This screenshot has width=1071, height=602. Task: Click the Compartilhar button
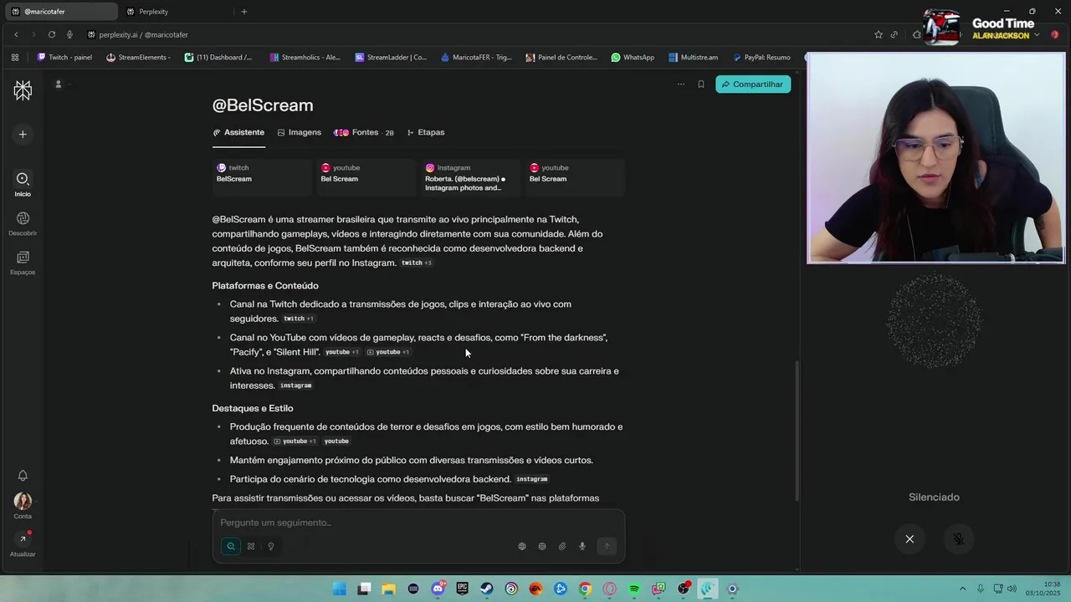pos(752,84)
